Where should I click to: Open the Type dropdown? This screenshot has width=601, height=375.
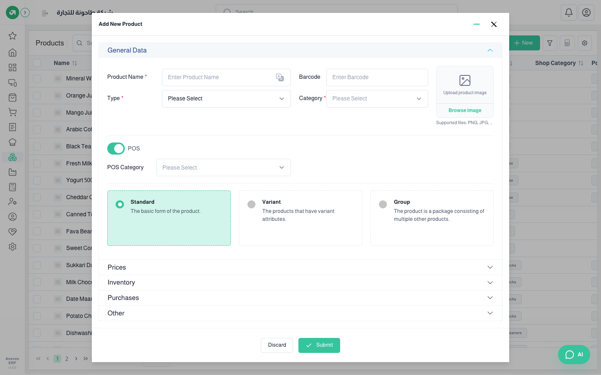(x=226, y=99)
